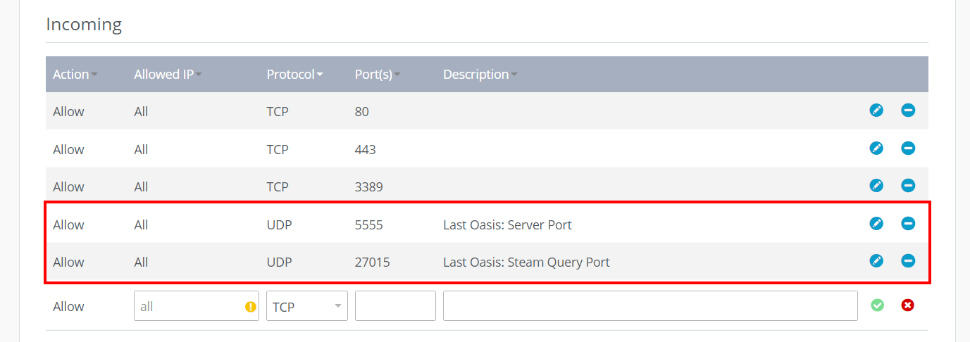Viewport: 970px width, 342px height.
Task: Edit the port 3389 rule
Action: tap(876, 186)
